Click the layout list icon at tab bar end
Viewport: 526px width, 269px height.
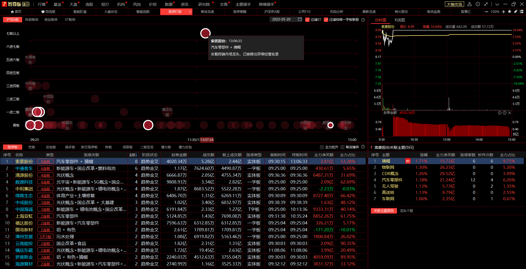pyautogui.click(x=522, y=11)
